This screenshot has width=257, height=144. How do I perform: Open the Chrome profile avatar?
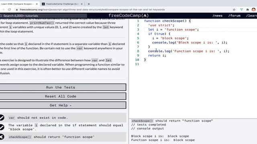coord(253,10)
